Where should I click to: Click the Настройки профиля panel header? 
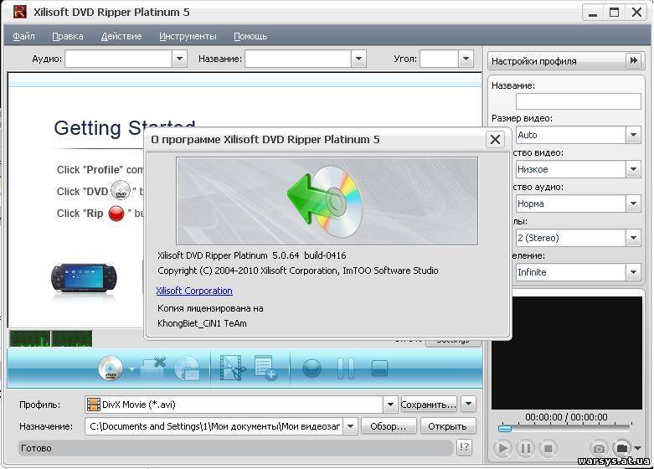tap(566, 61)
